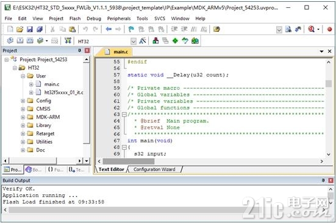Screen dimensions: 336x223
Task: Click the scroll up arrow in the project tree
Action: [87, 59]
